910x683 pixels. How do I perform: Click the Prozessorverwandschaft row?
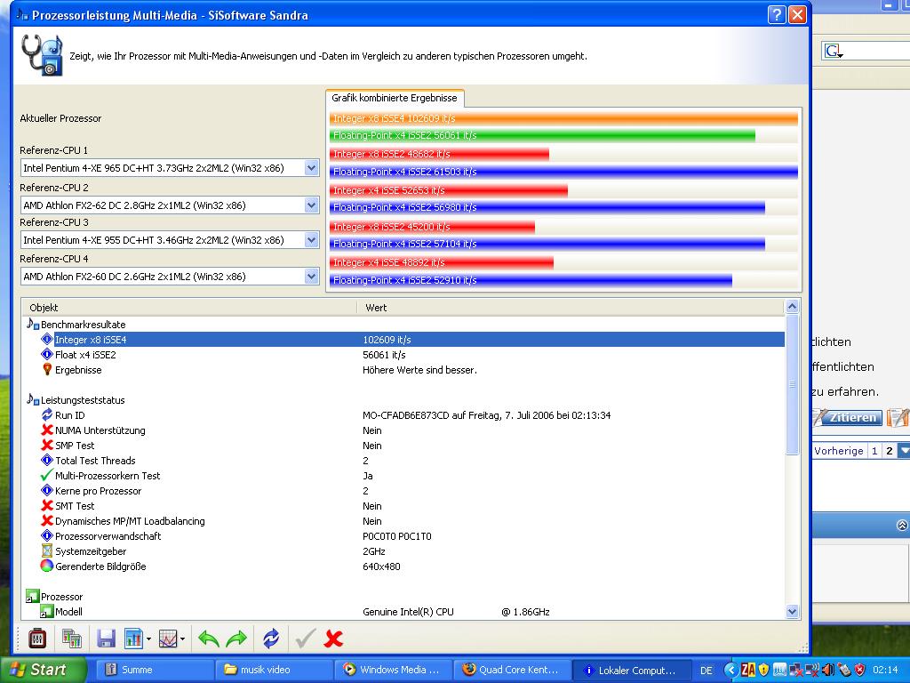tap(404, 536)
